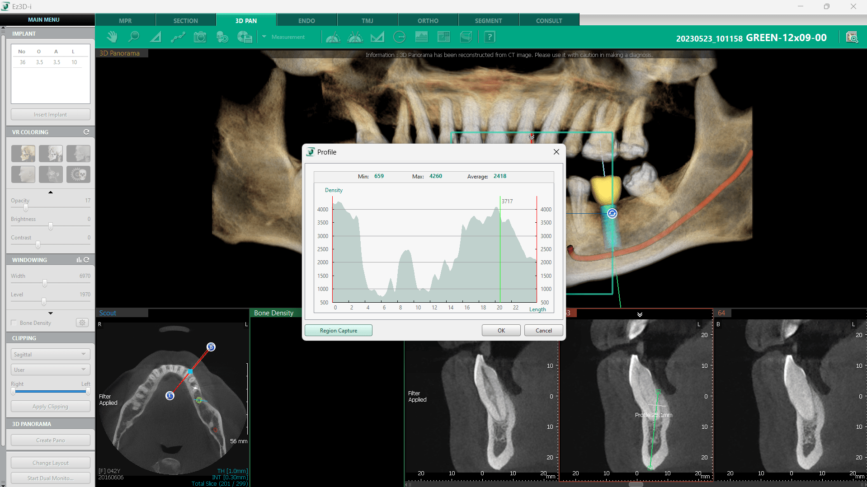Switch to the ENDO tab
The image size is (867, 487).
[306, 21]
